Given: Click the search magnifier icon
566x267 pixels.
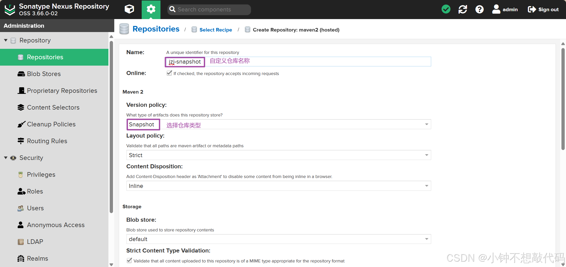Looking at the screenshot, I should click(172, 9).
